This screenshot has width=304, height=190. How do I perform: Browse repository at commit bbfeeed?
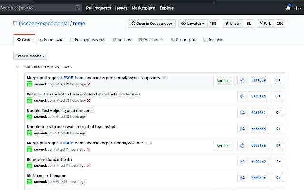tap(278, 129)
